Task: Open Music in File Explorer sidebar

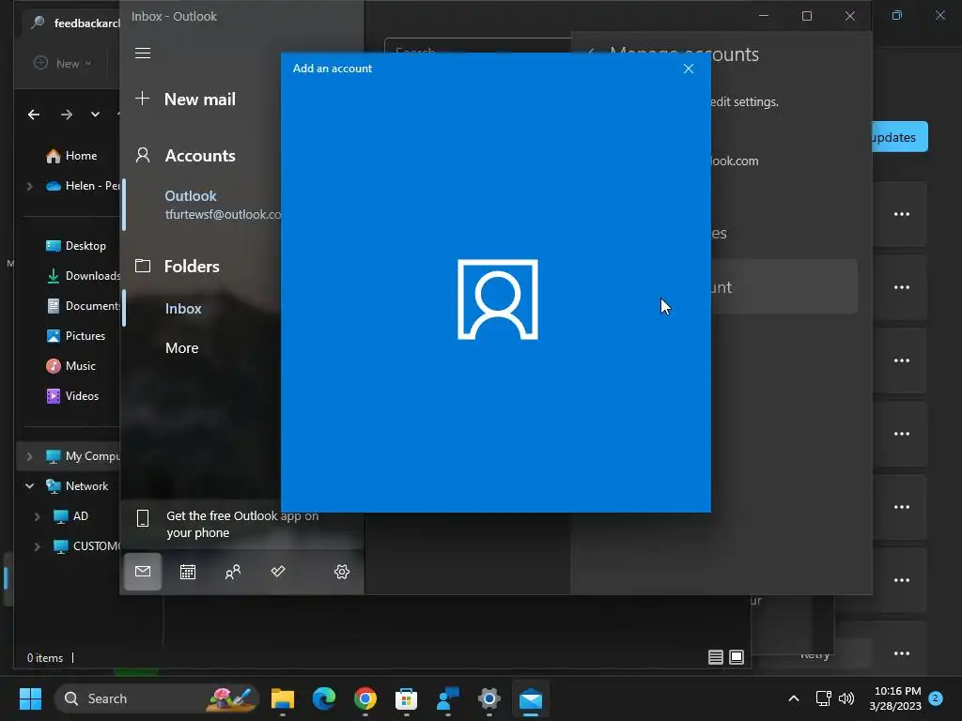Action: [71, 366]
